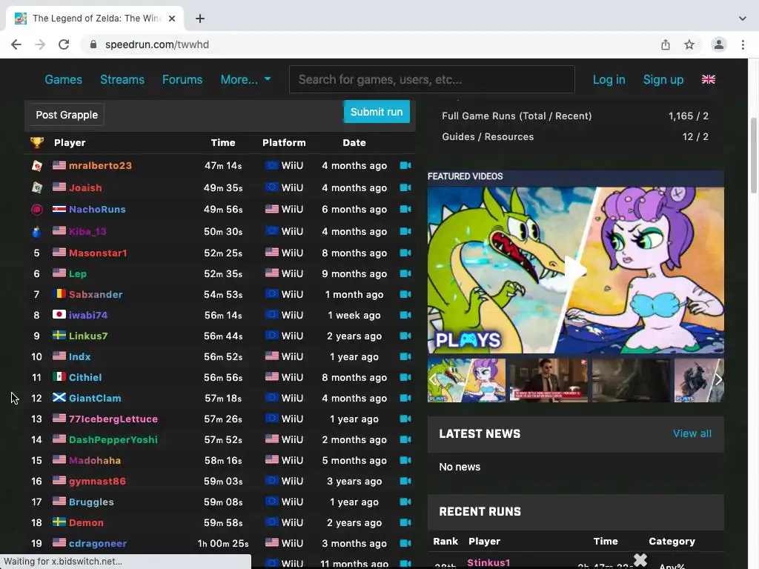This screenshot has width=759, height=569.
Task: Click the search games and users field
Action: [x=432, y=79]
